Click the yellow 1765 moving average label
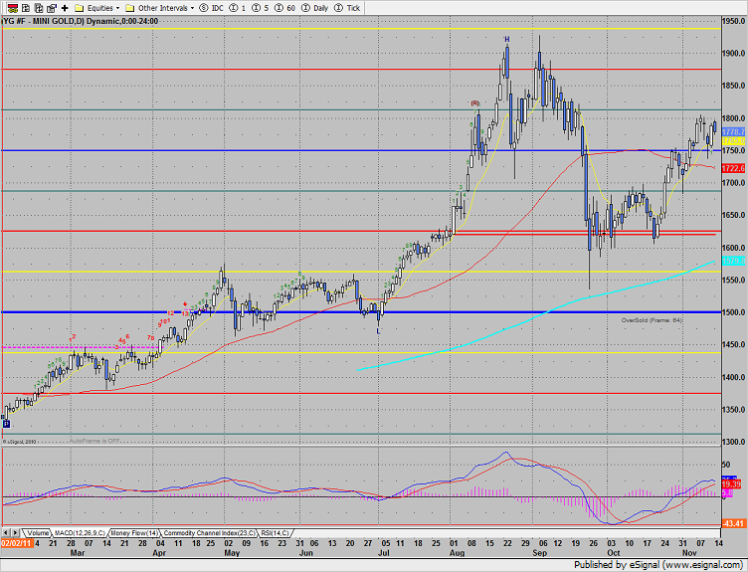Image resolution: width=748 pixels, height=572 pixels. 733,140
